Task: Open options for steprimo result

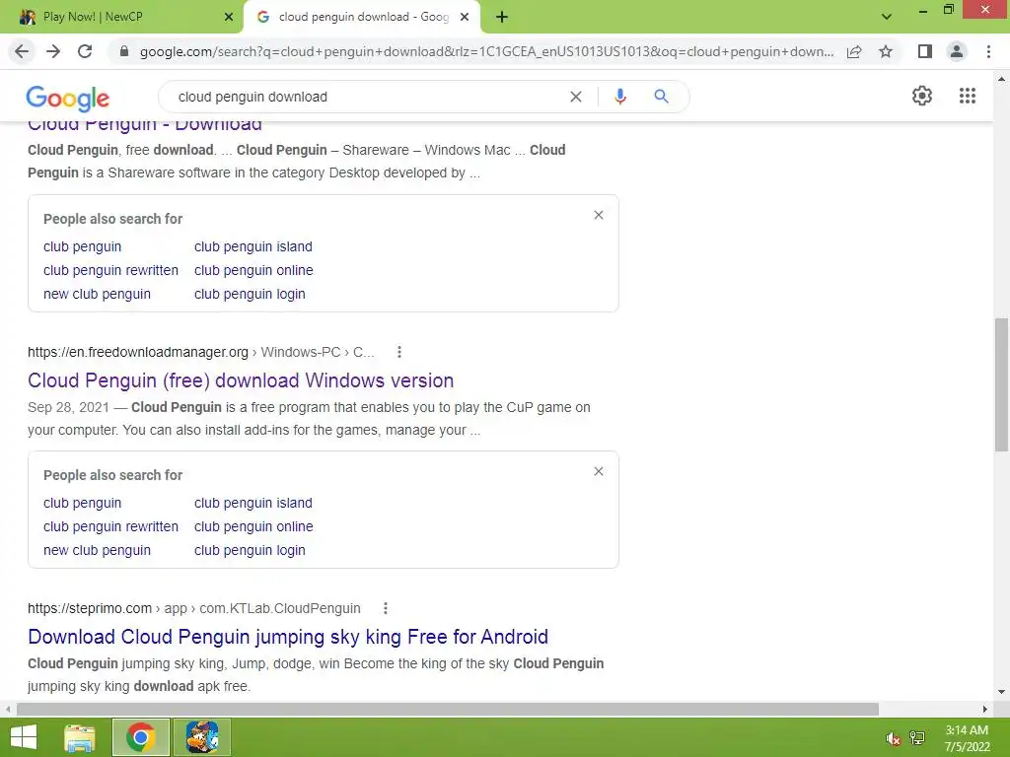Action: (386, 608)
